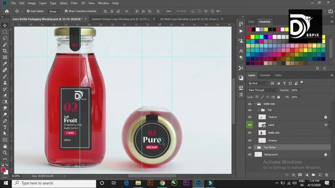Open Google Chrome from the taskbar

pyautogui.click(x=162, y=183)
